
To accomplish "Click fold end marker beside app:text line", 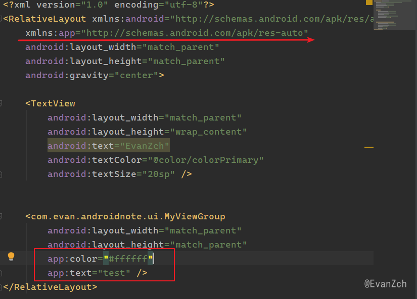I will [1, 273].
